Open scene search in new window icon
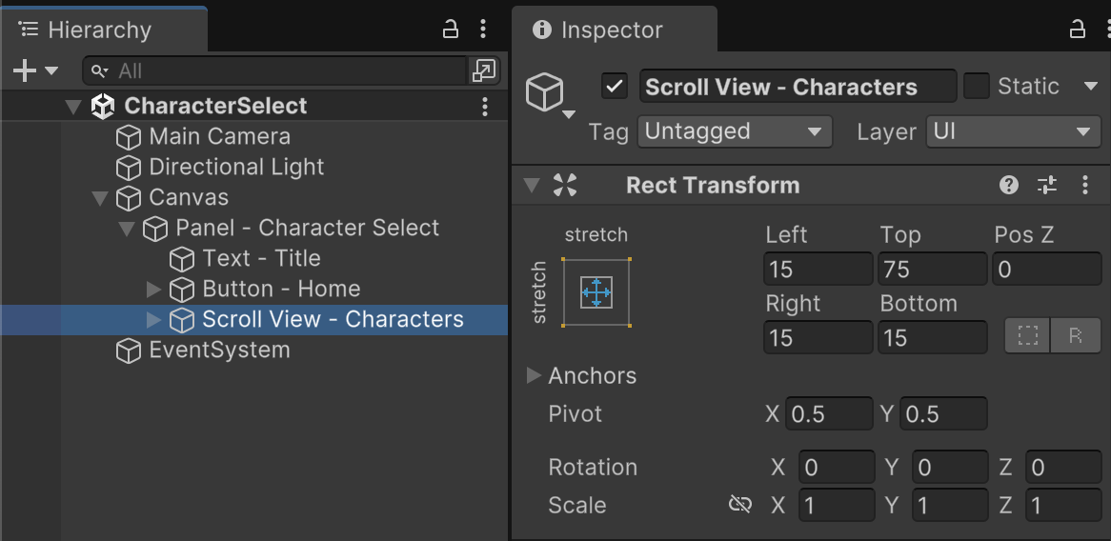 pos(483,70)
